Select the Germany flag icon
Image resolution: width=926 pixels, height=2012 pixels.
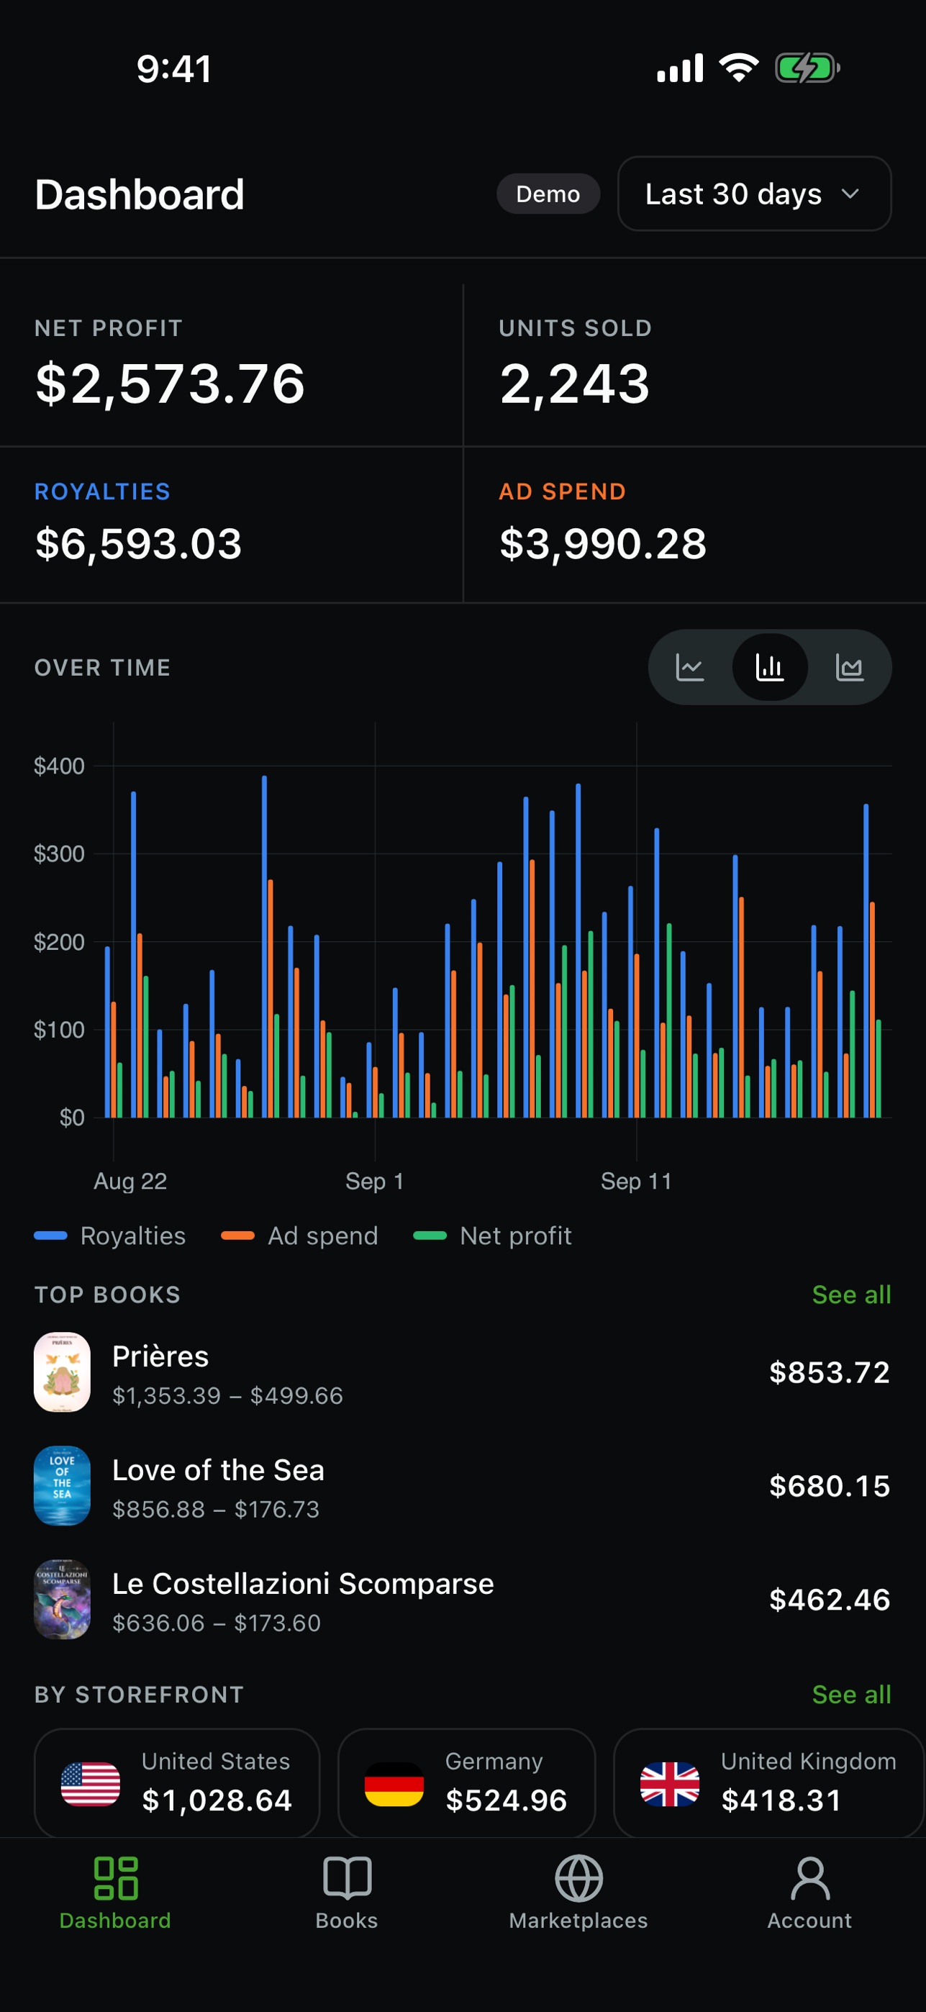(x=394, y=1784)
